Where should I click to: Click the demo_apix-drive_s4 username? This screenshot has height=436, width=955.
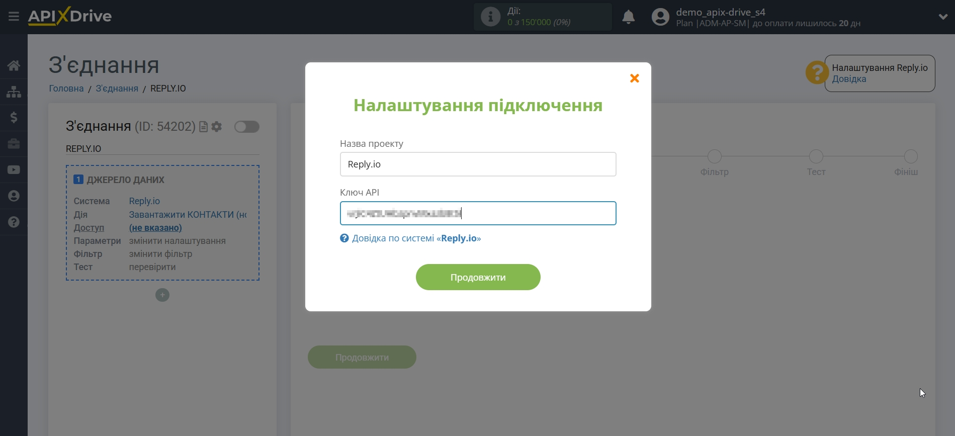click(x=720, y=12)
